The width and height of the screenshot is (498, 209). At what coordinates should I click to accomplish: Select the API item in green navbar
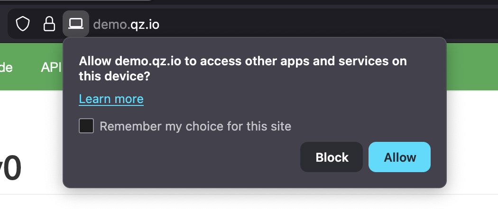[x=51, y=68]
